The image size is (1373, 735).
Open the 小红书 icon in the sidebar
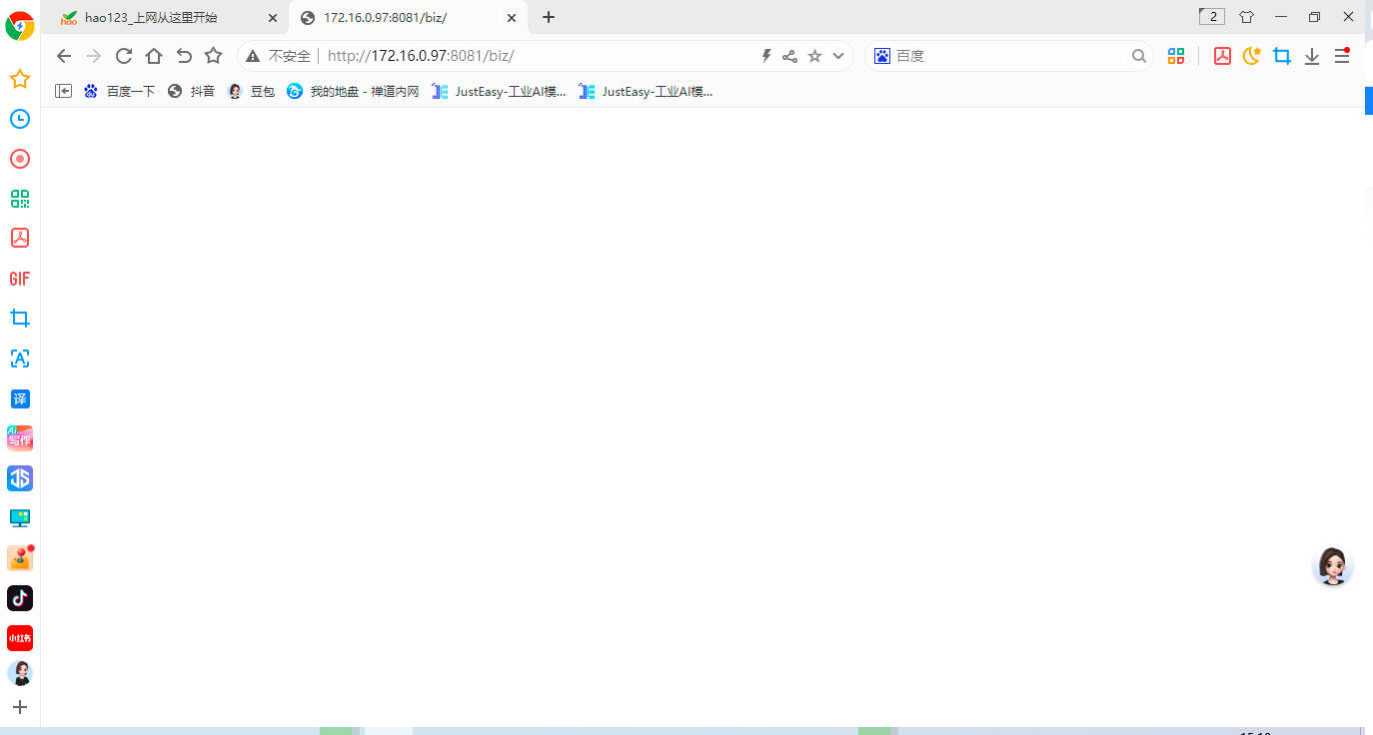tap(20, 638)
